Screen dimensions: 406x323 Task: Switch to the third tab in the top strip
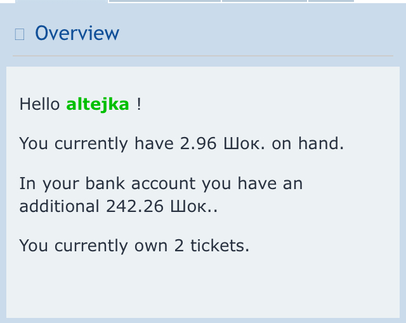tap(265, 1)
